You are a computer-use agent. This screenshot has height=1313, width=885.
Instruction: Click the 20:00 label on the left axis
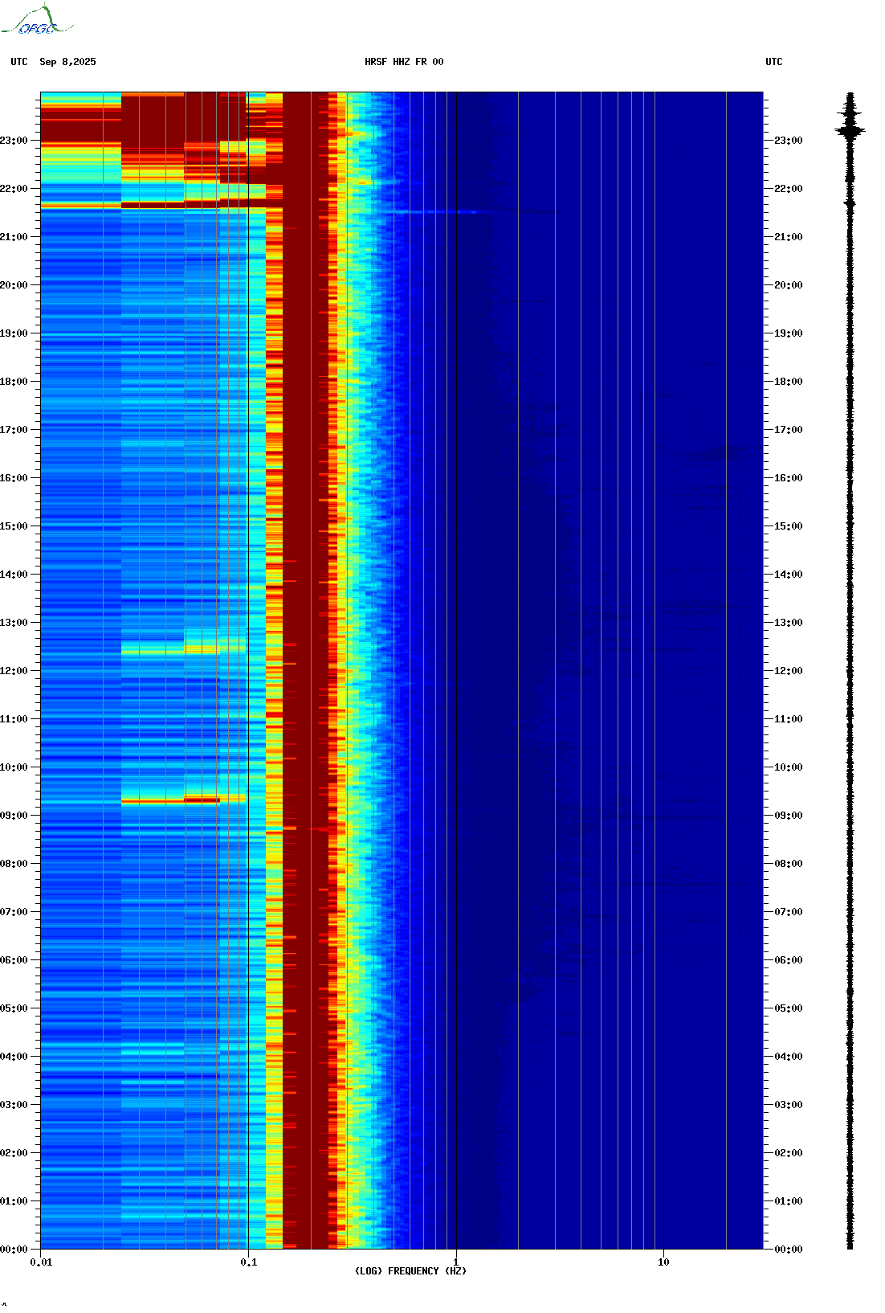click(14, 285)
